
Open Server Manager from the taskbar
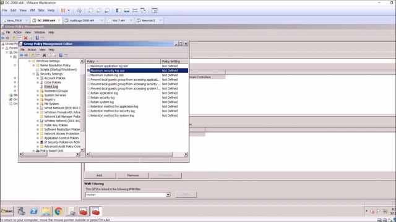pos(21,211)
